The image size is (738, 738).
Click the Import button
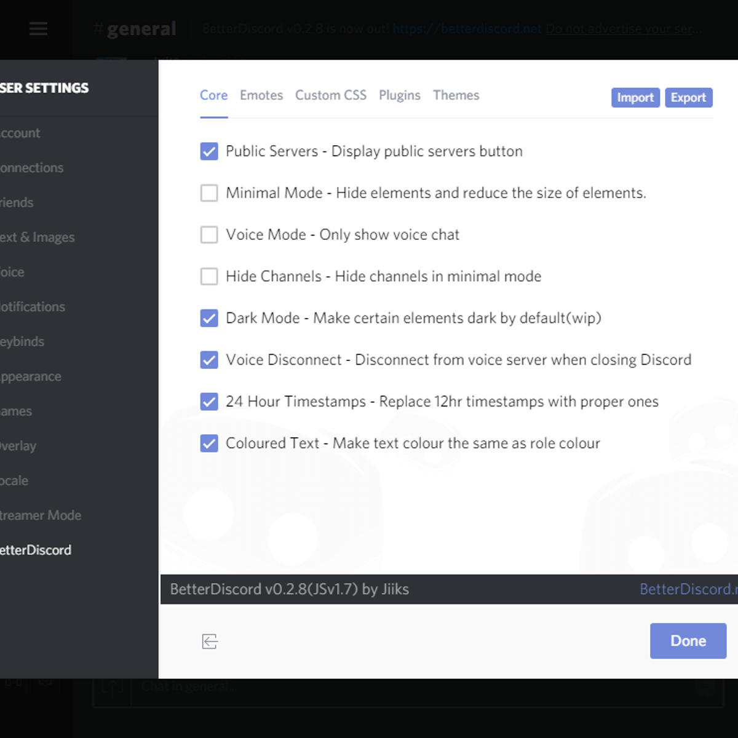pos(635,98)
